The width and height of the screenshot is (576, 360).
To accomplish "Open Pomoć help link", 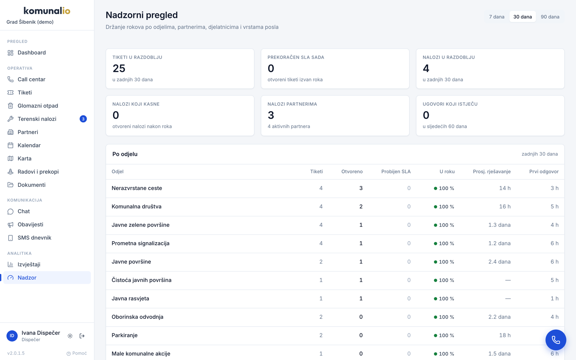I will pyautogui.click(x=77, y=353).
